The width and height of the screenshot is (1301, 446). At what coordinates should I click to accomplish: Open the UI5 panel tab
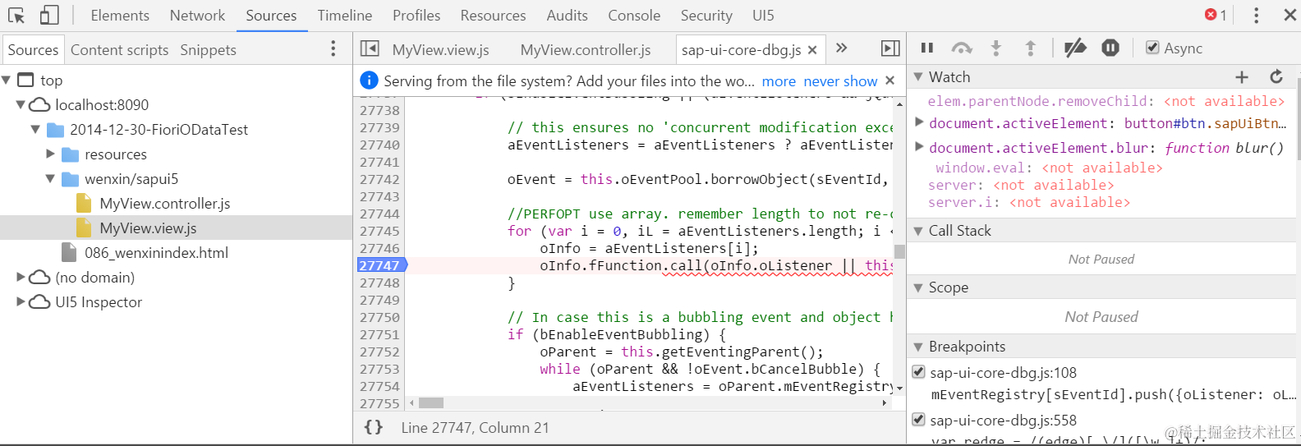[763, 16]
